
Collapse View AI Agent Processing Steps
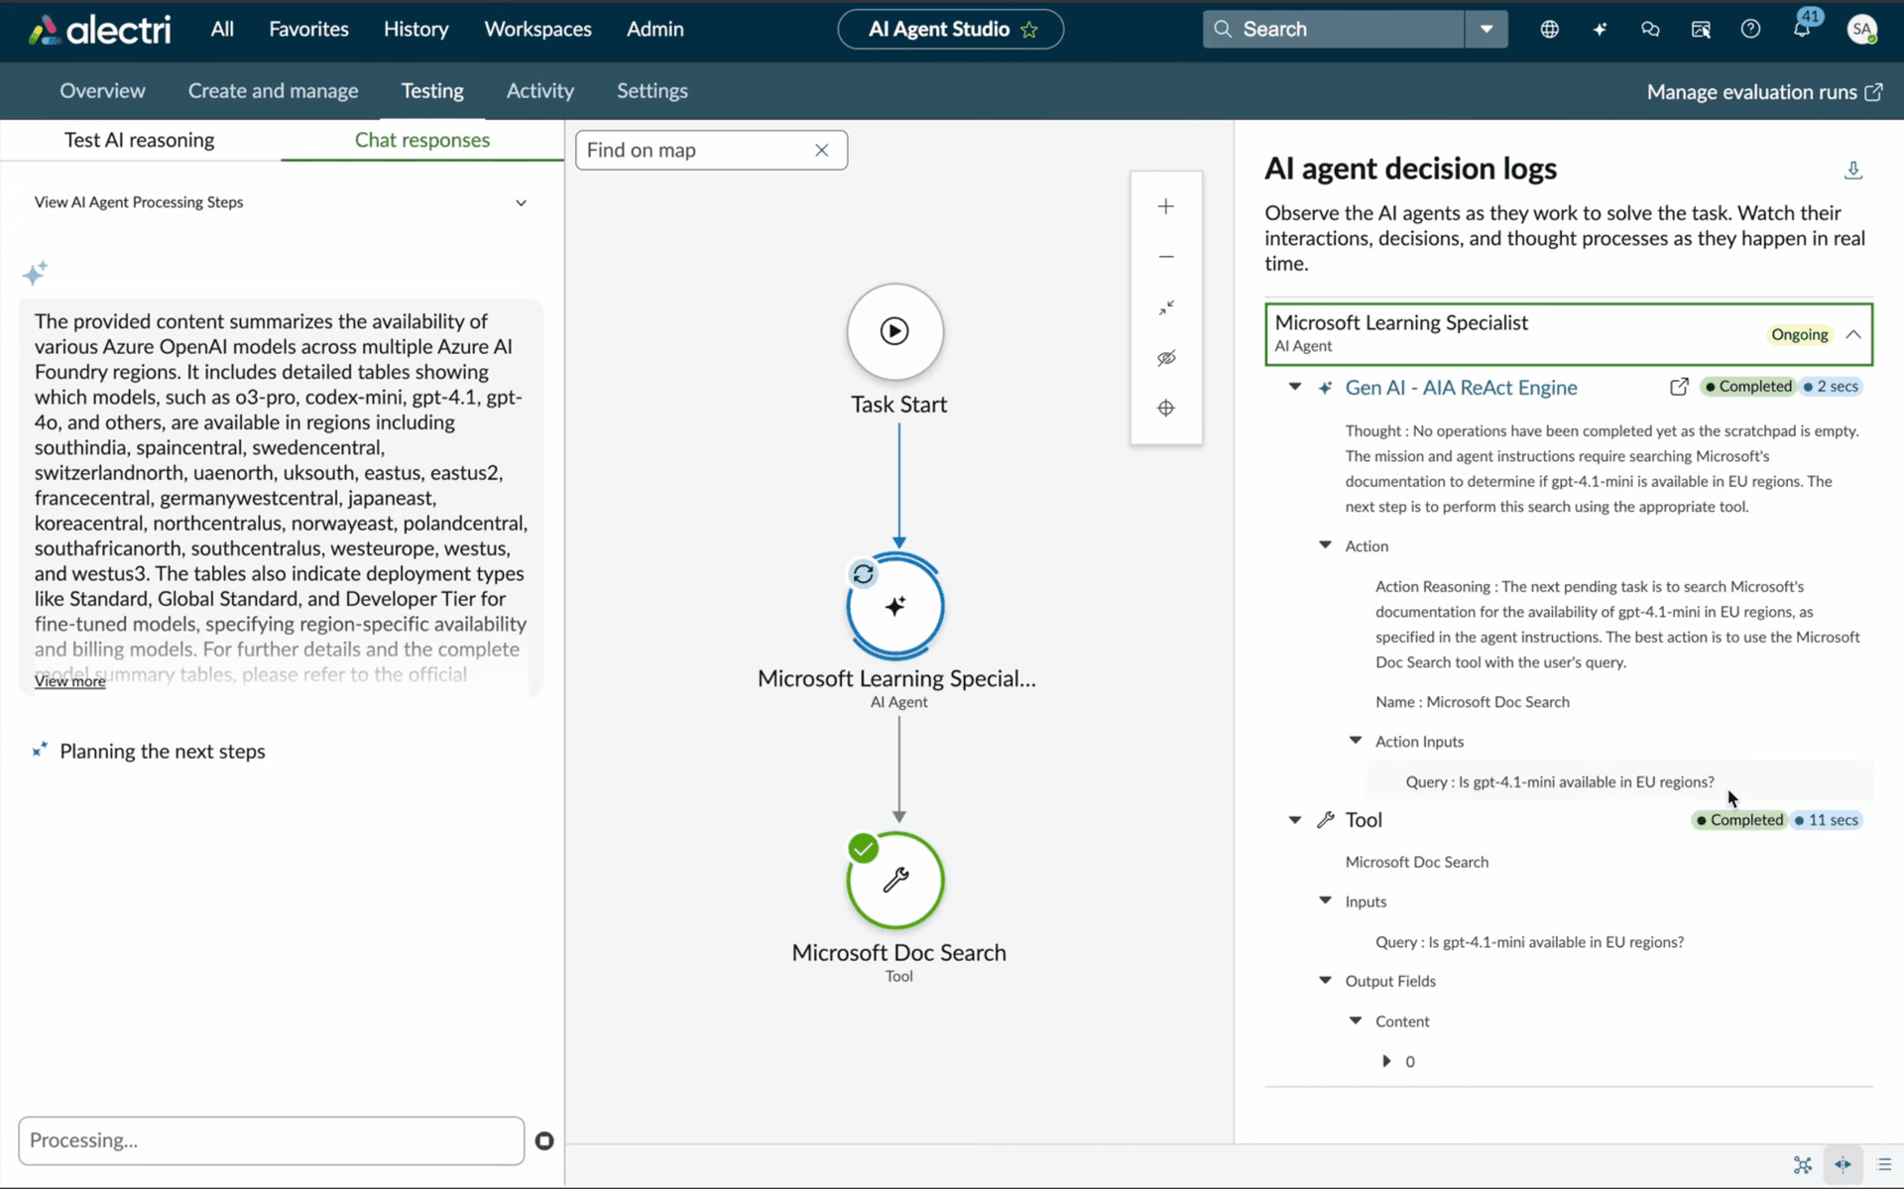[521, 202]
